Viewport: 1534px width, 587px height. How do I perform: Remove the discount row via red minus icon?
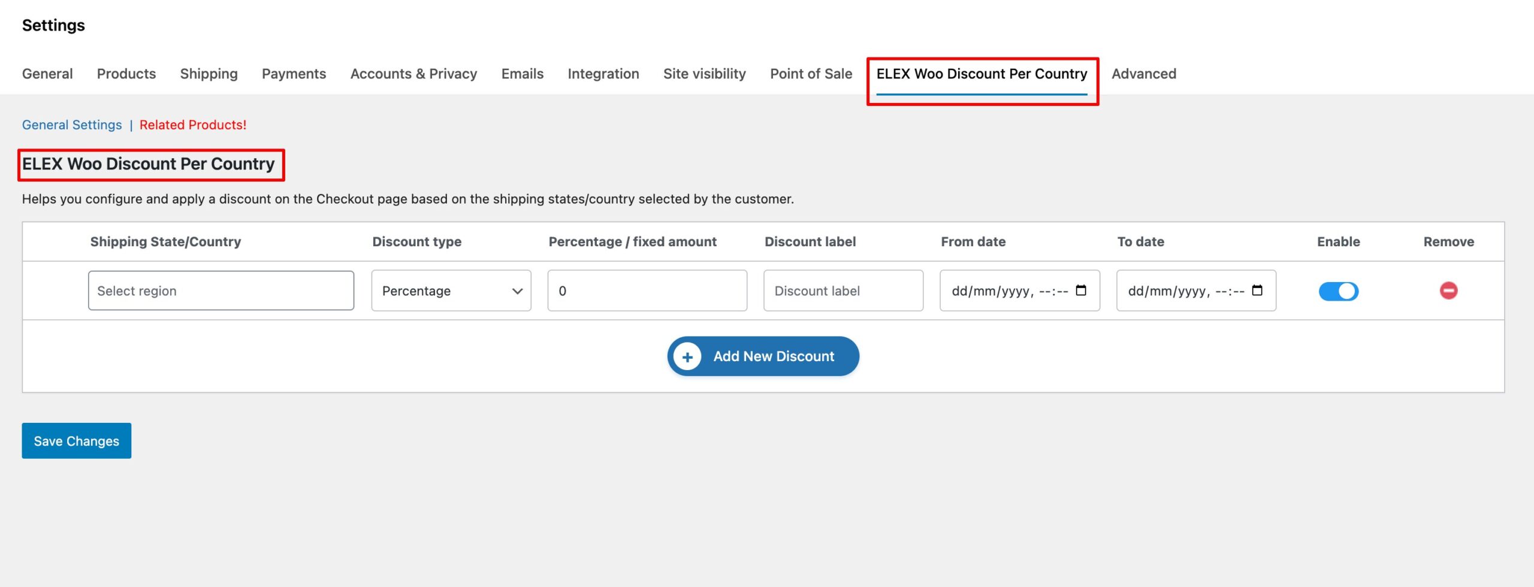coord(1448,291)
